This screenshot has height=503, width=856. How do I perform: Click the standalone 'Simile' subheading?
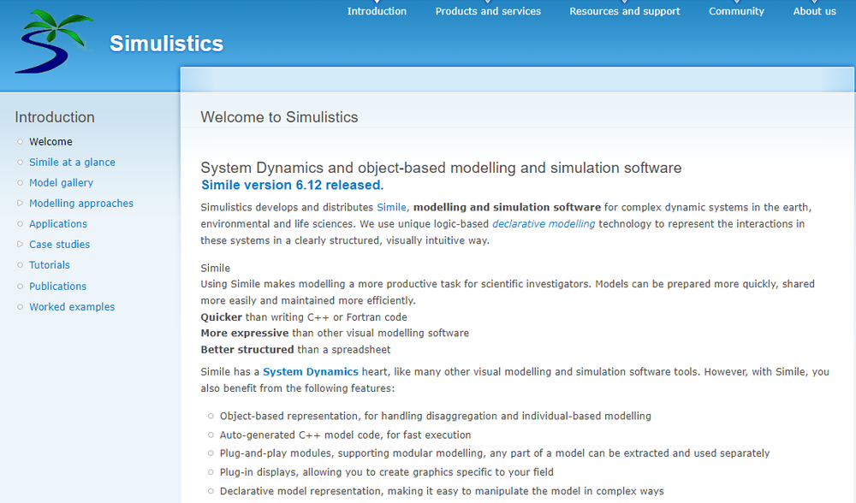pyautogui.click(x=215, y=268)
